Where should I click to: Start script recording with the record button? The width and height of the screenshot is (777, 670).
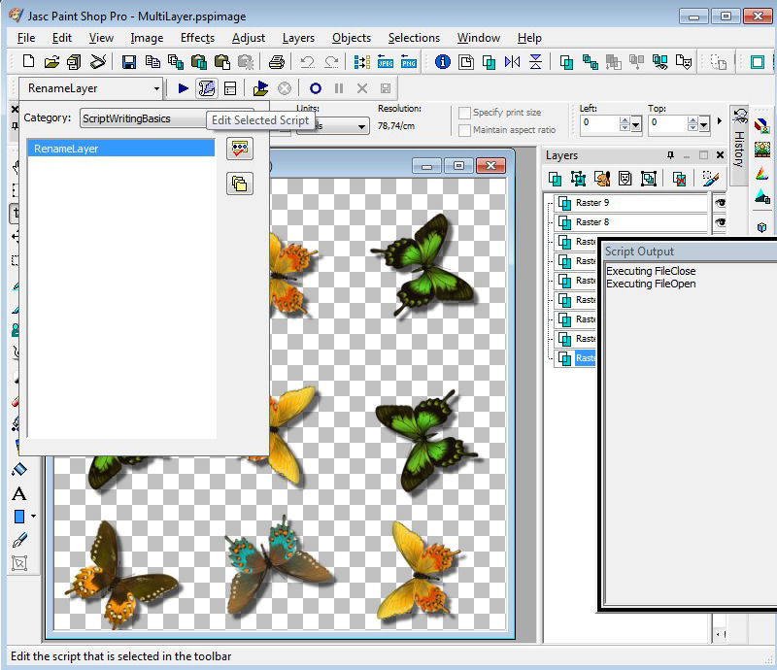pos(316,88)
